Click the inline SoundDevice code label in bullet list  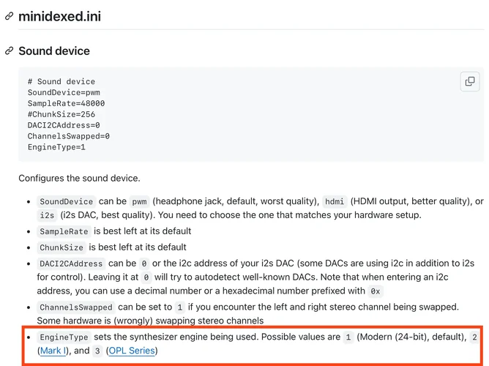click(x=67, y=202)
